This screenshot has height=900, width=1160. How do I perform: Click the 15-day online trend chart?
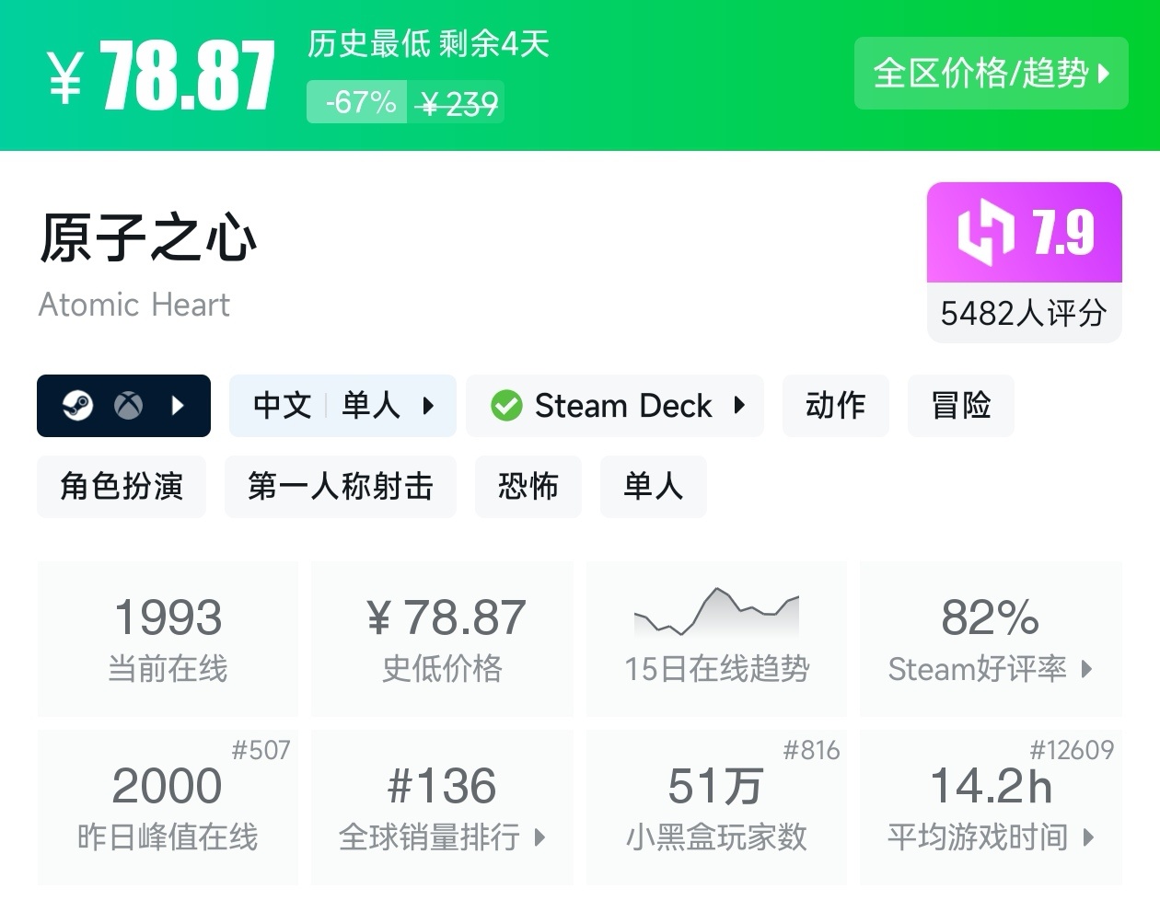716,613
